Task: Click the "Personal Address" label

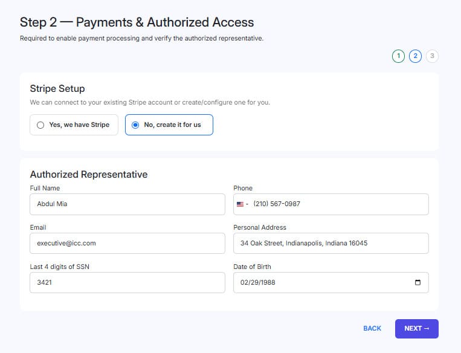Action: tap(260, 227)
